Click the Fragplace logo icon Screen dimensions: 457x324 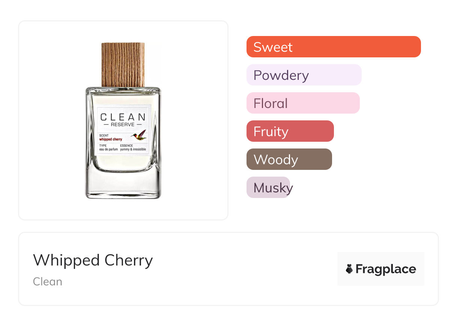[x=349, y=269]
